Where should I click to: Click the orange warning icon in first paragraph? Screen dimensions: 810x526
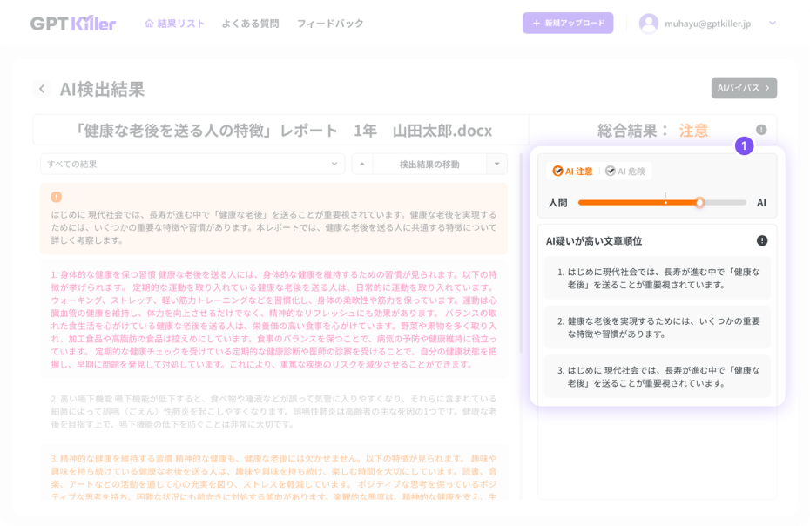tap(57, 197)
